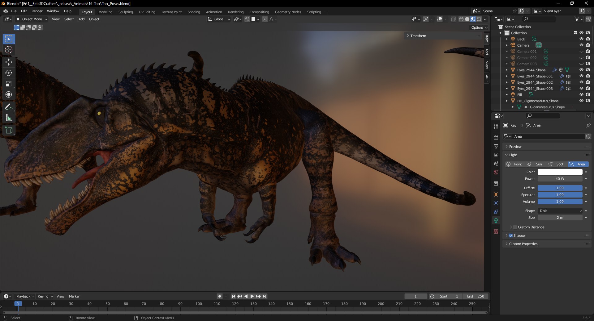Screen dimensions: 594x321
Task: Open the File menu
Action: 14,11
